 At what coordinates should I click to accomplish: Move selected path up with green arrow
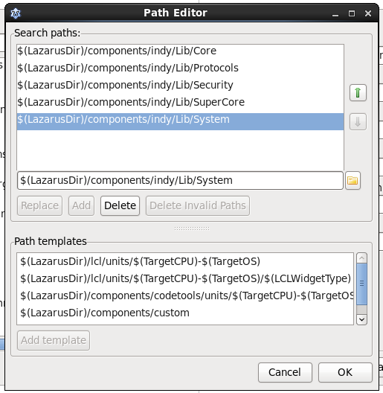coord(358,93)
